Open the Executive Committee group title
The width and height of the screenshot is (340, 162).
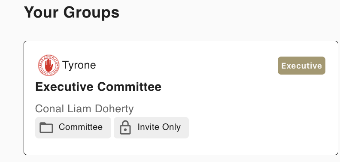98,87
